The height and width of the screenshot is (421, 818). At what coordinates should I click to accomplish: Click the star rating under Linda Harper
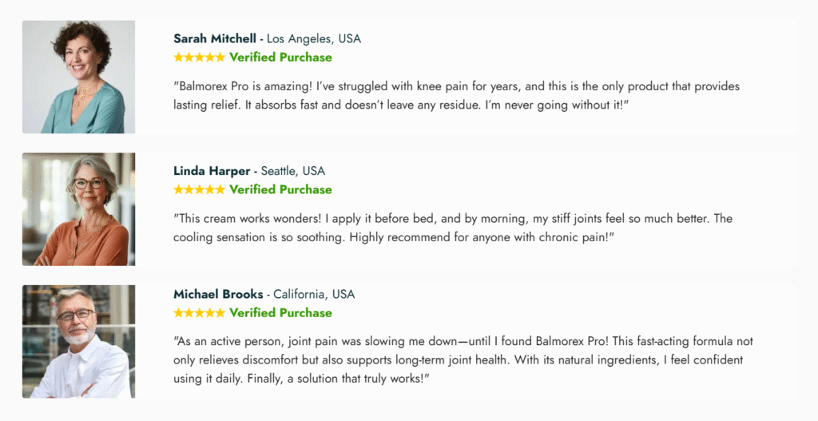(199, 189)
